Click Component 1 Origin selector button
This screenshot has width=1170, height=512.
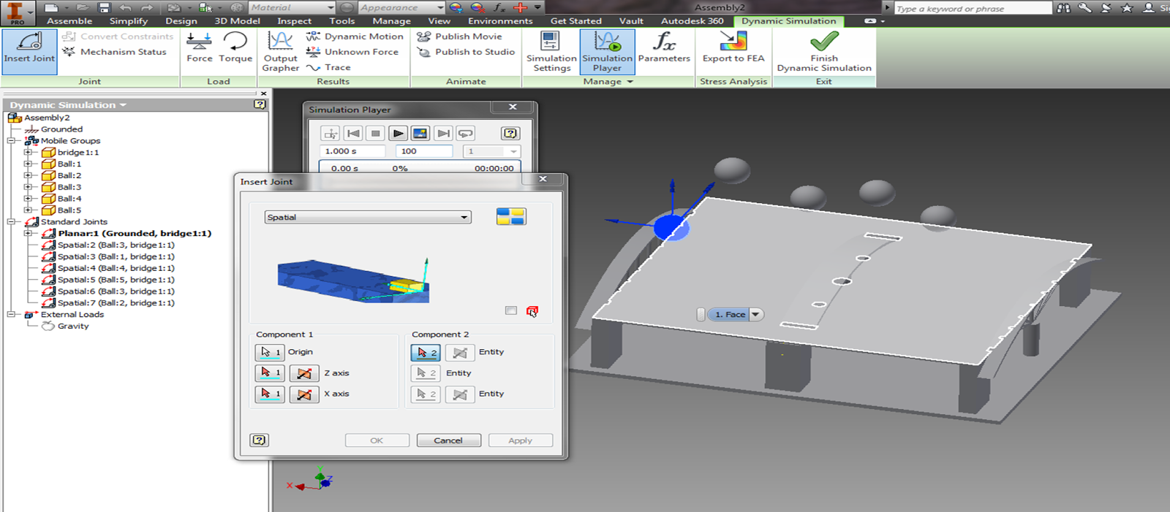coord(270,352)
